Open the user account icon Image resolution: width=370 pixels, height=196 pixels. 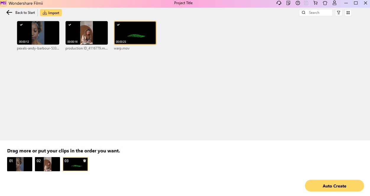pos(335,3)
